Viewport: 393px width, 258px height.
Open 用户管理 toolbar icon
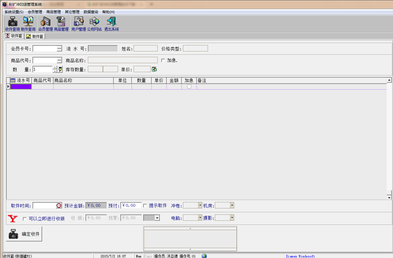coord(78,23)
